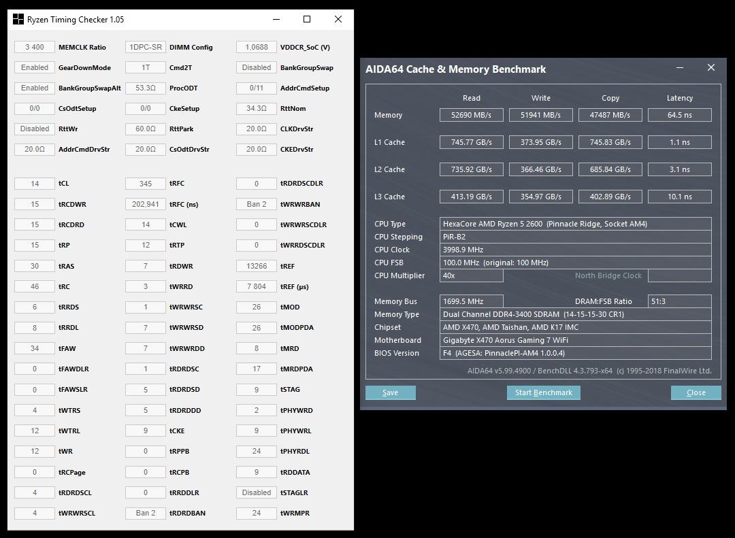Click the tSTAGLR Disabled field

(x=257, y=492)
